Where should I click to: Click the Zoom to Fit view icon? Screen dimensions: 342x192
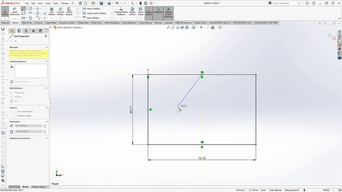[x=168, y=27]
